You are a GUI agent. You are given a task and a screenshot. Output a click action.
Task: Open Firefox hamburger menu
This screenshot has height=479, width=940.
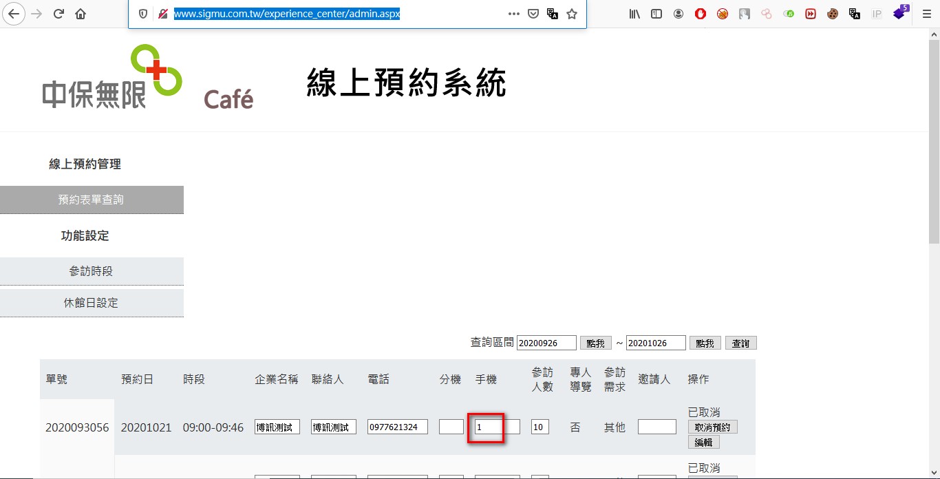(926, 14)
